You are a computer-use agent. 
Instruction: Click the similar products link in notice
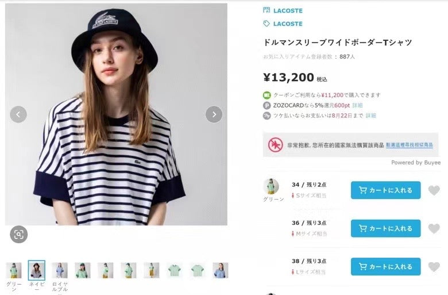tap(412, 145)
